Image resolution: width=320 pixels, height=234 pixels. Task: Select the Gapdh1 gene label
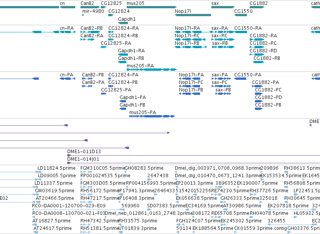pyautogui.click(x=127, y=19)
